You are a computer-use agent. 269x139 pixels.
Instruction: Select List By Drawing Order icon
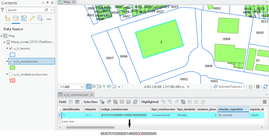[x=7, y=18]
